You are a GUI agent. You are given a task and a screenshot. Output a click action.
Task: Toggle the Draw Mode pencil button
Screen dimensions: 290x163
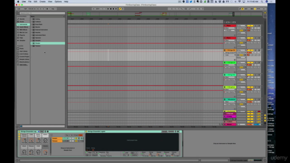pyautogui.click(x=240, y=9)
